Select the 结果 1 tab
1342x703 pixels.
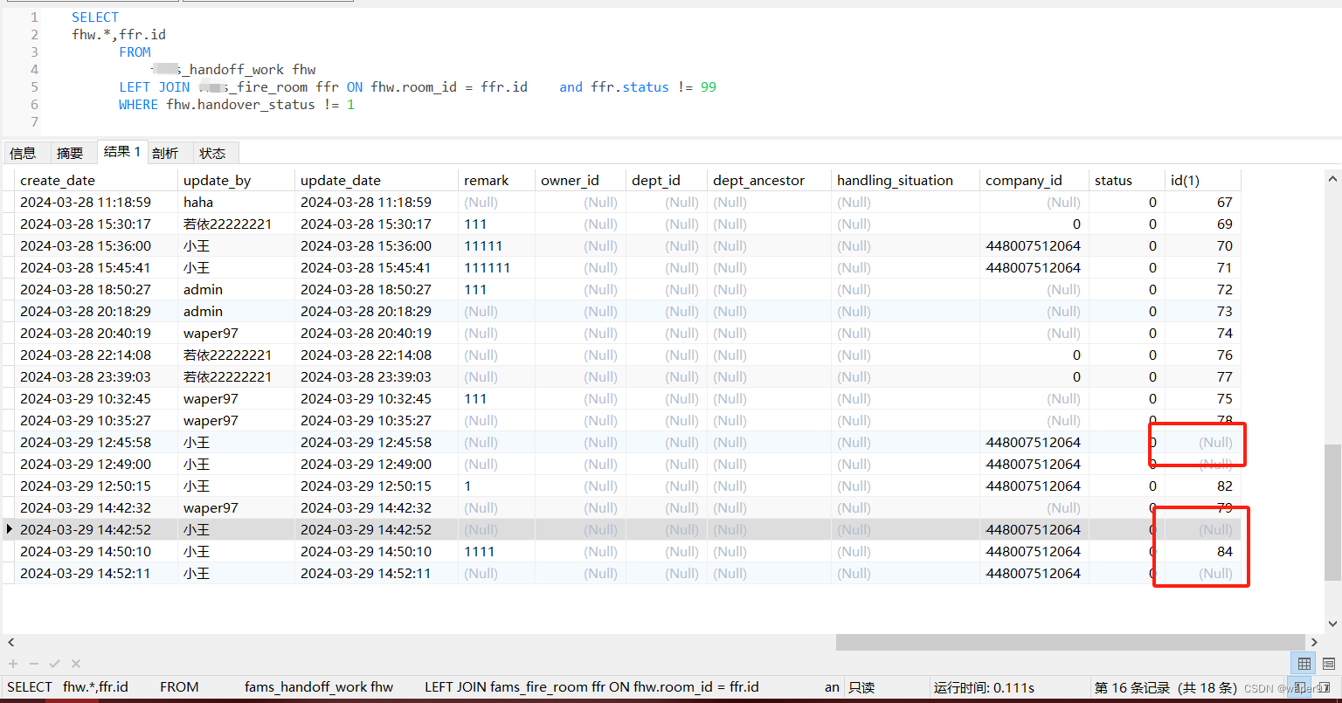(x=121, y=151)
